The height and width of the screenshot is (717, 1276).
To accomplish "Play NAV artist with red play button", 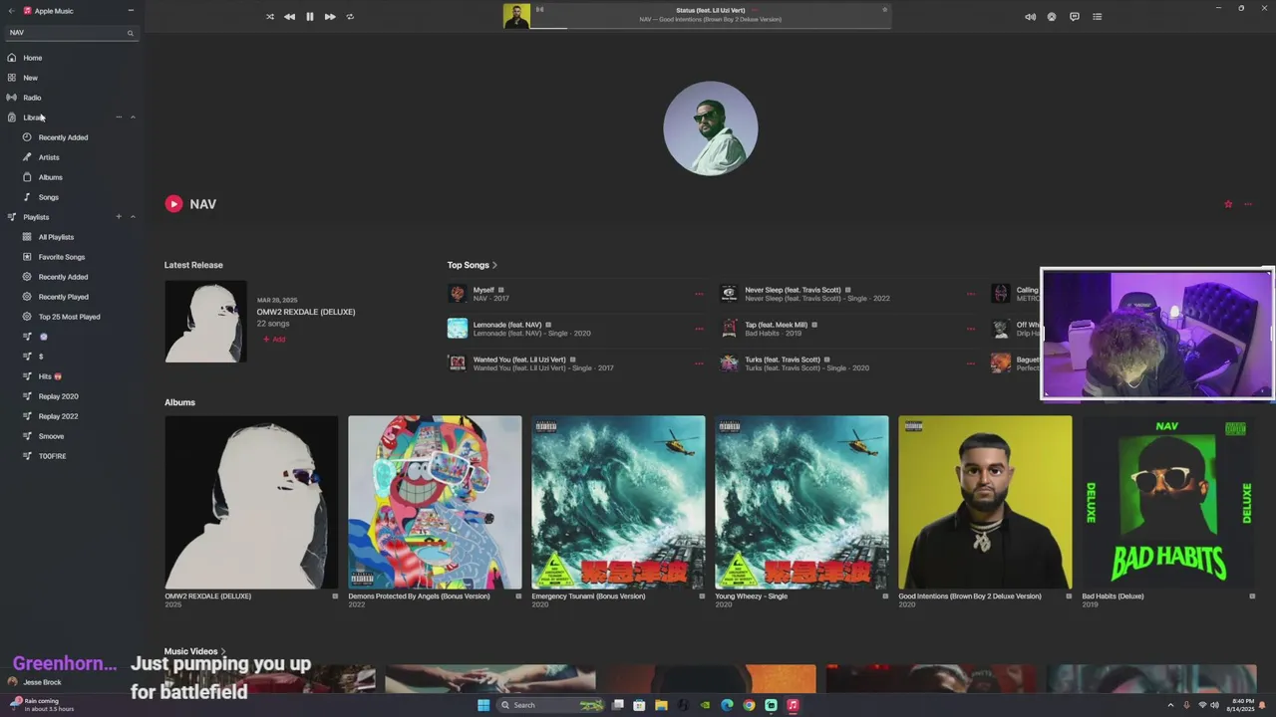I will pyautogui.click(x=173, y=204).
